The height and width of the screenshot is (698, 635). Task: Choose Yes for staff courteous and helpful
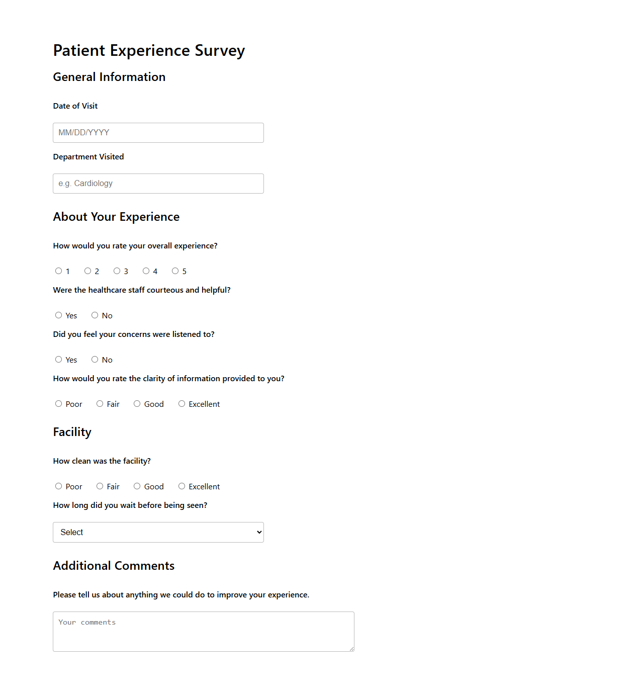[58, 315]
